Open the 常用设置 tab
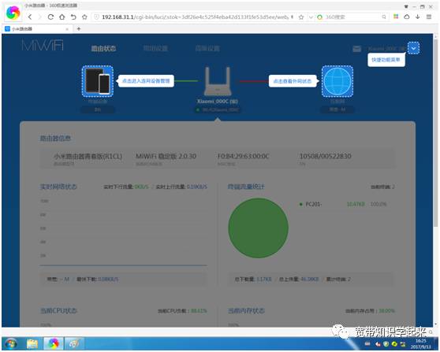Screen dimensions: 440x352 click(155, 49)
